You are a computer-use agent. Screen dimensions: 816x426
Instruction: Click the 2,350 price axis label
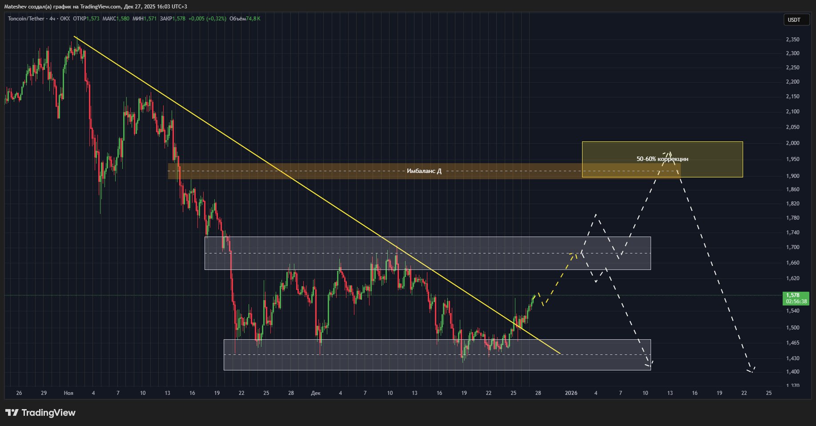[792, 40]
